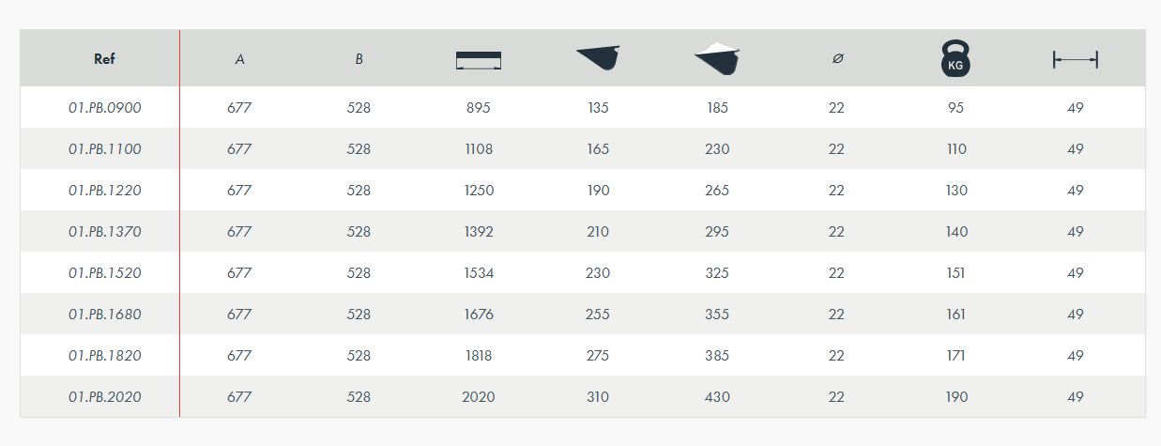Screen dimensions: 1161x446
Task: Click the 895 width value cell
Action: point(478,108)
